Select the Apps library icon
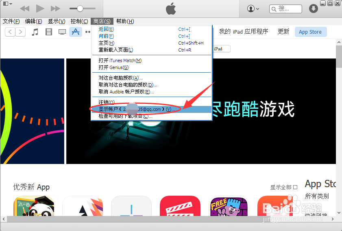The width and height of the screenshot is (342, 231). (76, 32)
